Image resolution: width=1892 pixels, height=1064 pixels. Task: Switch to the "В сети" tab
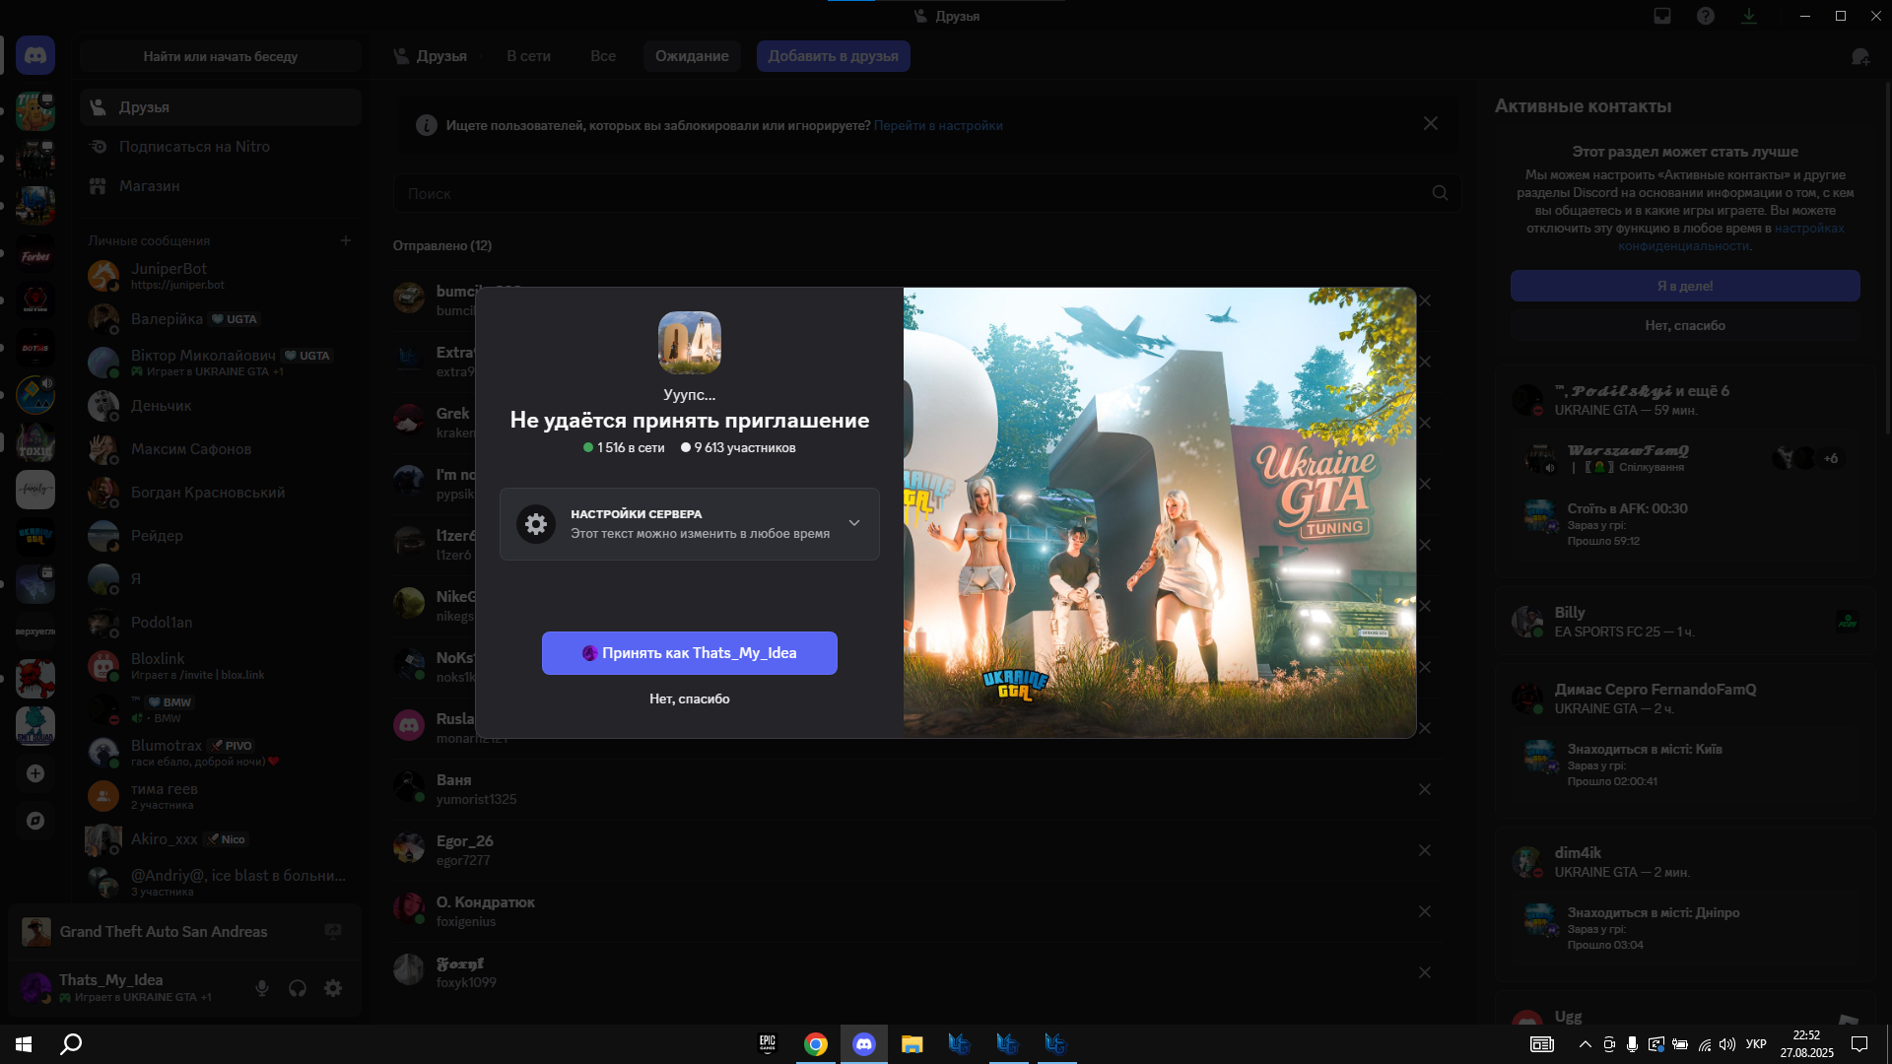(528, 56)
